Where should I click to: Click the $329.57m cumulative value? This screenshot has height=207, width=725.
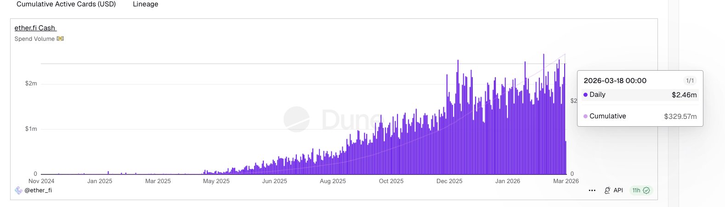click(x=680, y=117)
